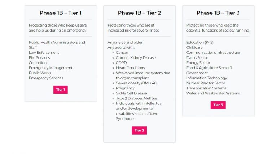Viewport: 277px width, 154px height.
Task: Click the 'Severe obesity (BMI >40)' bullet
Action: pos(137,83)
